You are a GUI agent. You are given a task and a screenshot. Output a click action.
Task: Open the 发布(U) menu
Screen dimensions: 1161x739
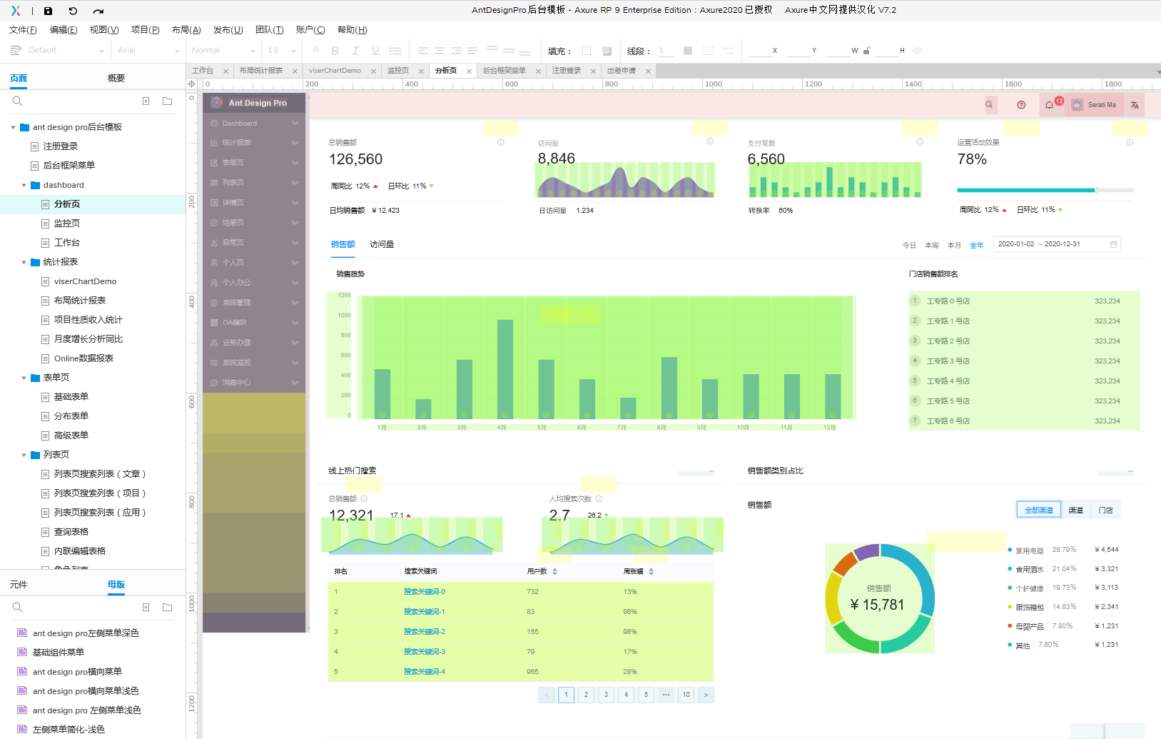point(228,30)
